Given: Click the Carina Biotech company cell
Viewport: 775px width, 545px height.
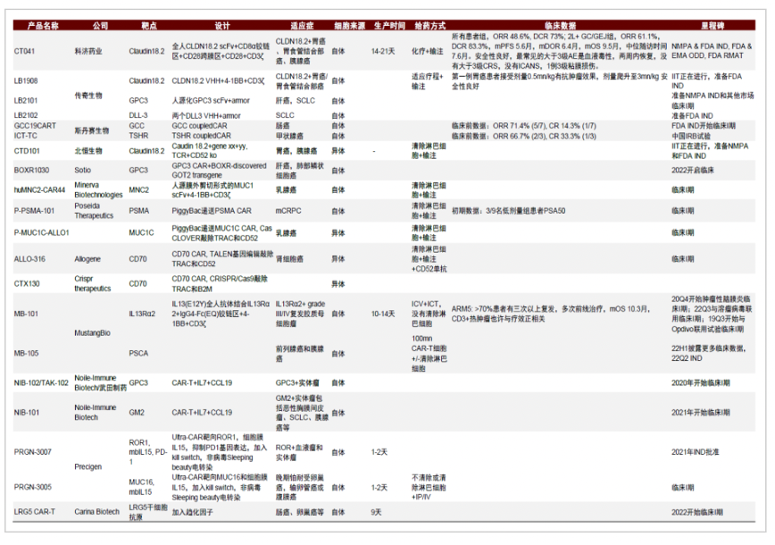Looking at the screenshot, I should (x=96, y=512).
